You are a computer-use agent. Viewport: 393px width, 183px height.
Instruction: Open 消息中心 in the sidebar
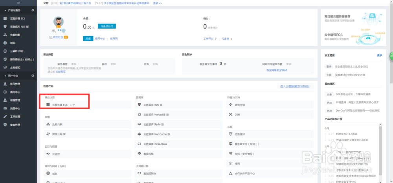pyautogui.click(x=18, y=108)
